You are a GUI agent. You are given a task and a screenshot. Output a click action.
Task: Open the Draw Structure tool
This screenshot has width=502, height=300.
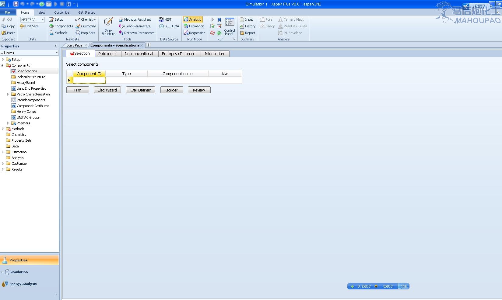click(108, 26)
